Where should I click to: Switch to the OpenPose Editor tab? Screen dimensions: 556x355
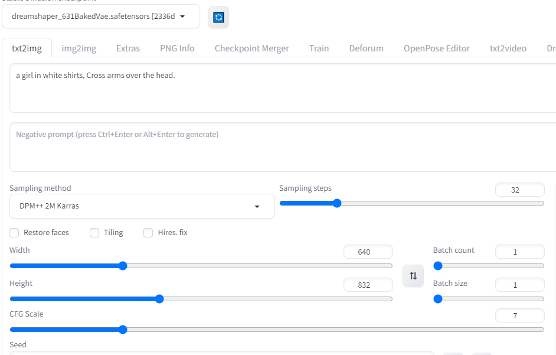pos(437,48)
